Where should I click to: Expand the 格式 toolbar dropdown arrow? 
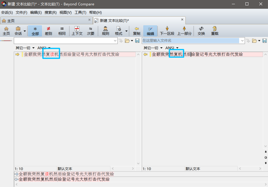coord(126,31)
